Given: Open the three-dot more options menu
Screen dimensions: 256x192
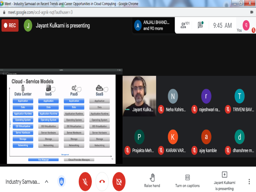Looking at the screenshot, I should (249, 181).
